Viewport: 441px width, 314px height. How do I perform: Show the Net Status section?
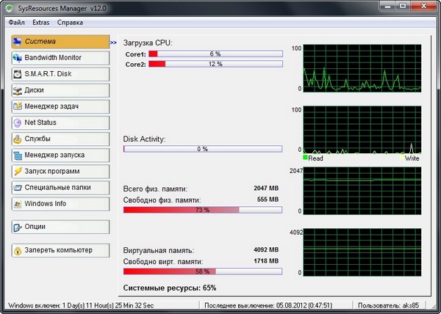coord(60,123)
